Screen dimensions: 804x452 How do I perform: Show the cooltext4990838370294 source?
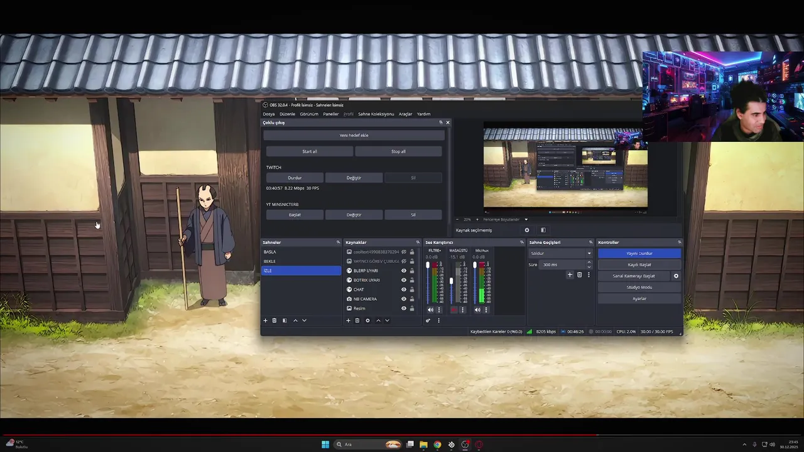click(x=404, y=252)
